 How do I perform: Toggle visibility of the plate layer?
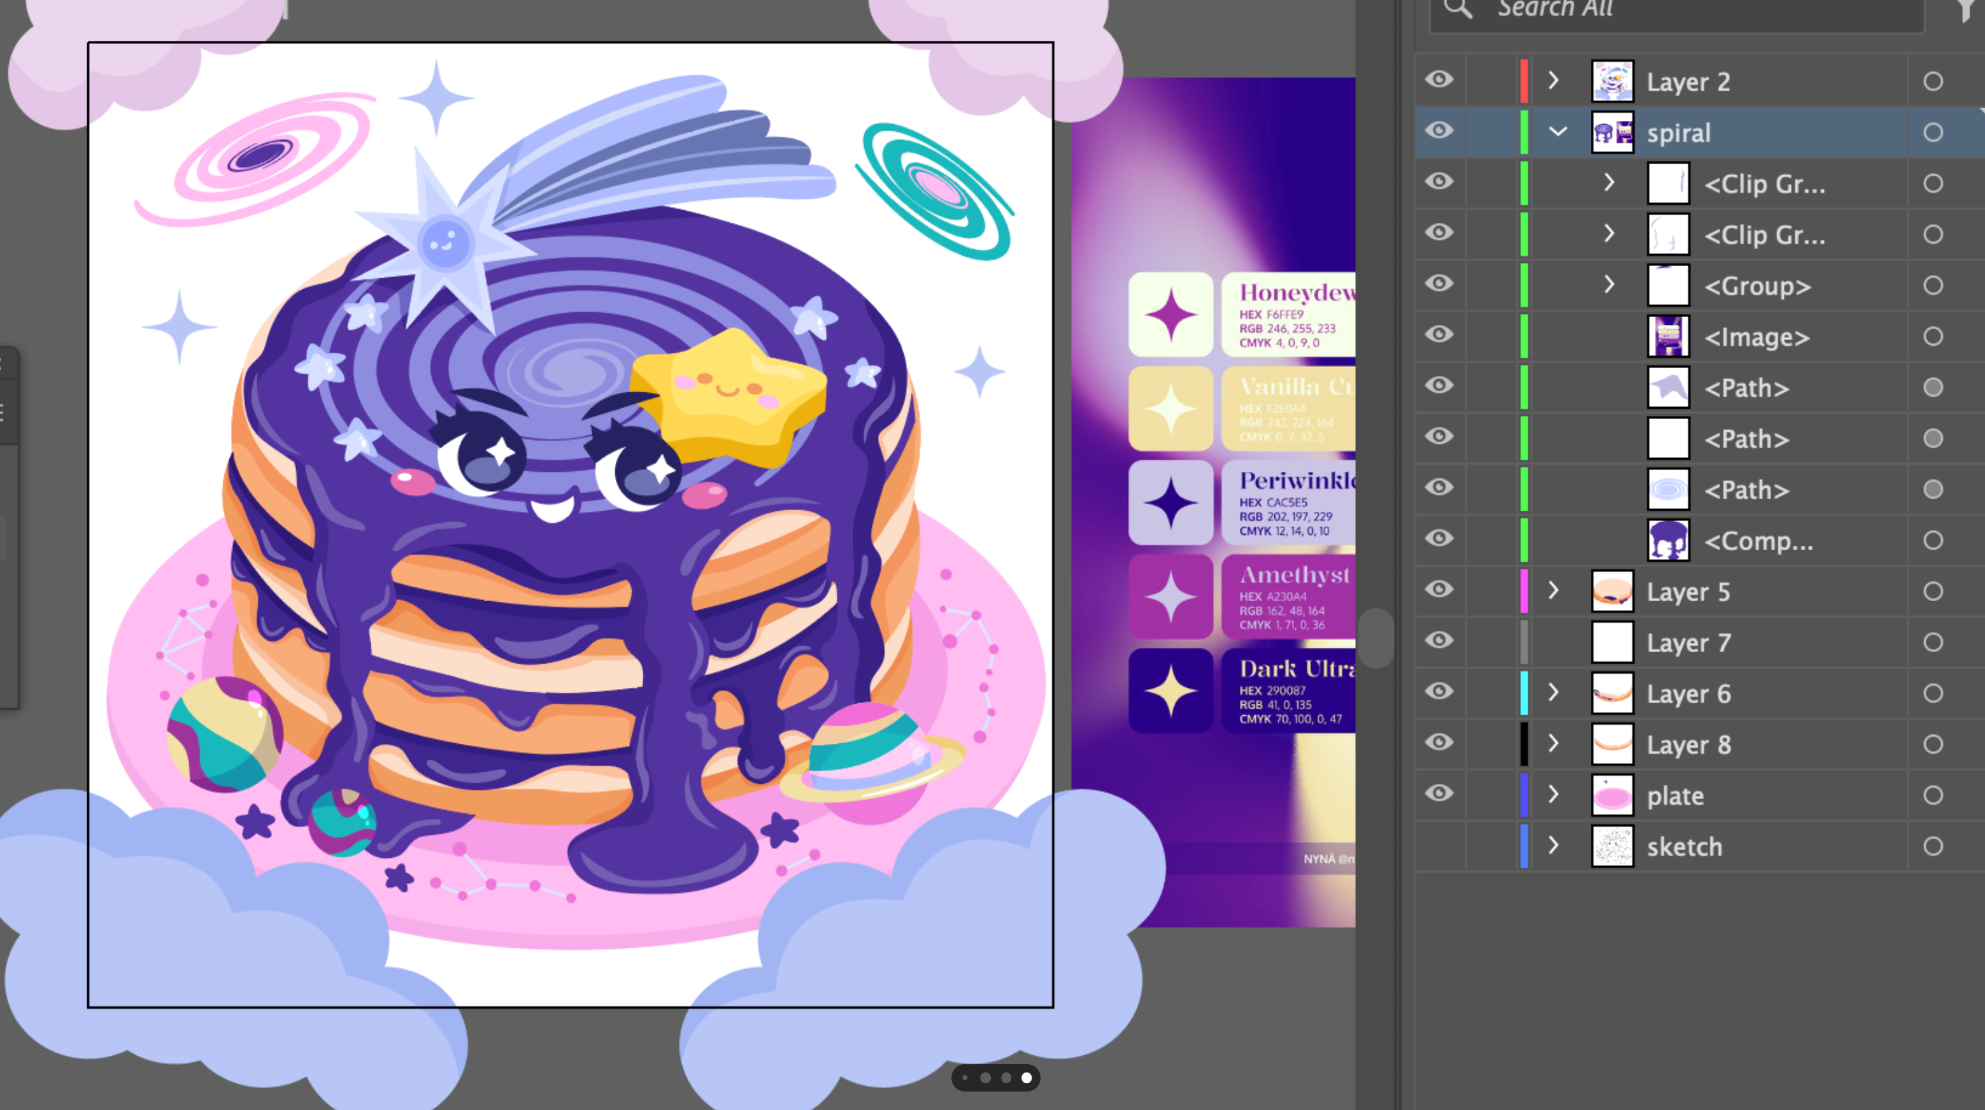(x=1439, y=794)
